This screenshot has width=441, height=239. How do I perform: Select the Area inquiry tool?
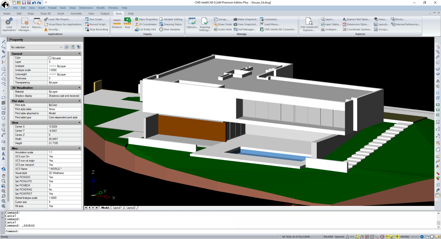127,23
